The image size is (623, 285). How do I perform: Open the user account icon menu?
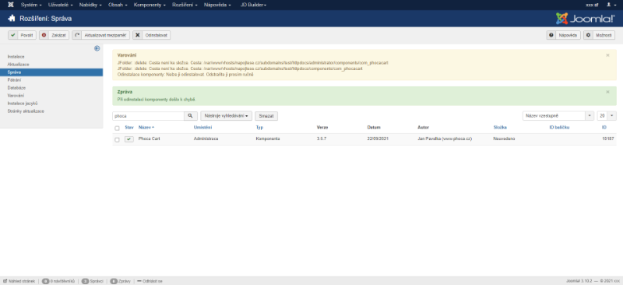coord(611,5)
